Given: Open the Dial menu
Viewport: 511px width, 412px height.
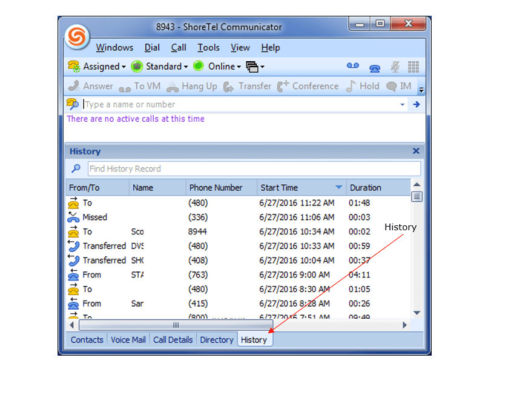Looking at the screenshot, I should [x=151, y=47].
